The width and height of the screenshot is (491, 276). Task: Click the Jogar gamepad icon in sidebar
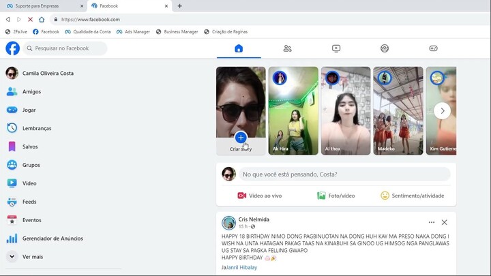coord(12,110)
